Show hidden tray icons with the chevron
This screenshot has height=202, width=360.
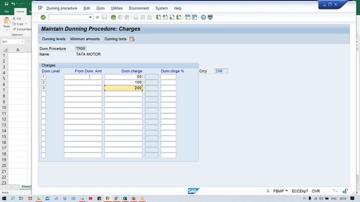304,199
